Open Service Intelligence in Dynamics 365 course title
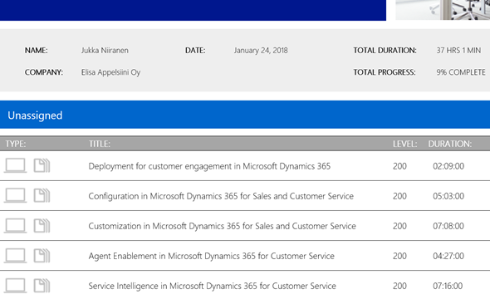Image resolution: width=490 pixels, height=299 pixels. pos(212,287)
